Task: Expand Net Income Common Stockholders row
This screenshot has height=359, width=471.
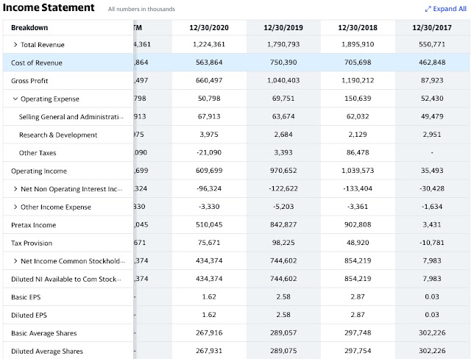Action: (15, 261)
